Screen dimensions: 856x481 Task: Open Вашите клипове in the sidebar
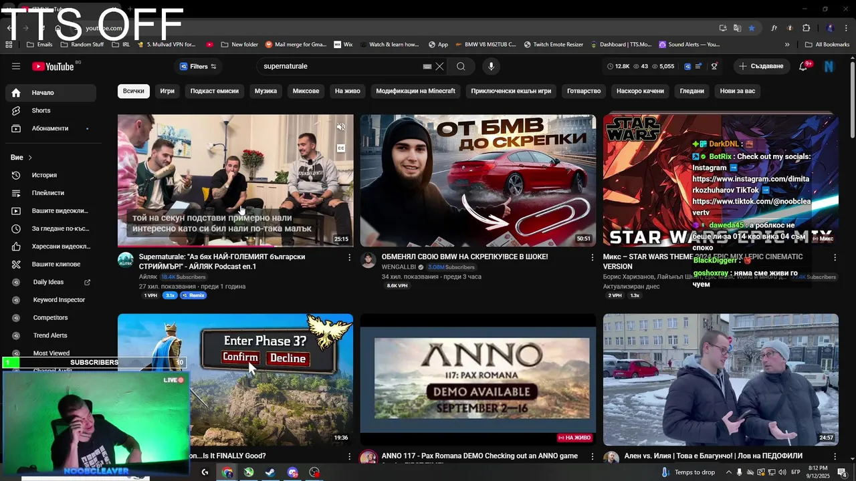coord(51,264)
